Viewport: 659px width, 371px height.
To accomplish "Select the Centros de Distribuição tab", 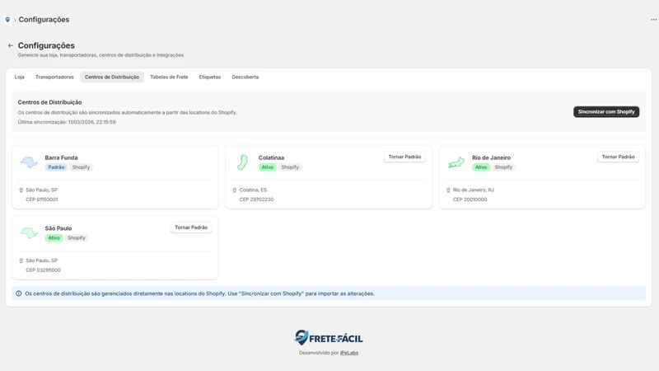I will (112, 77).
